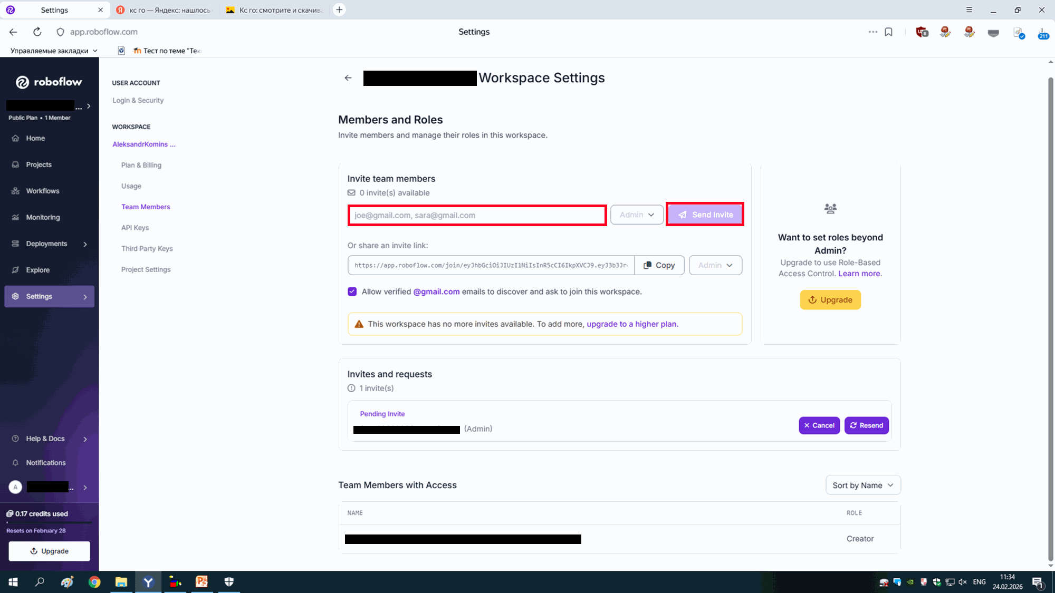Go back using the Workspace Settings arrow
Image resolution: width=1055 pixels, height=593 pixels.
point(348,78)
